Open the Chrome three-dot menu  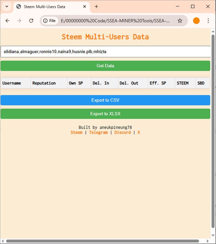pos(208,21)
